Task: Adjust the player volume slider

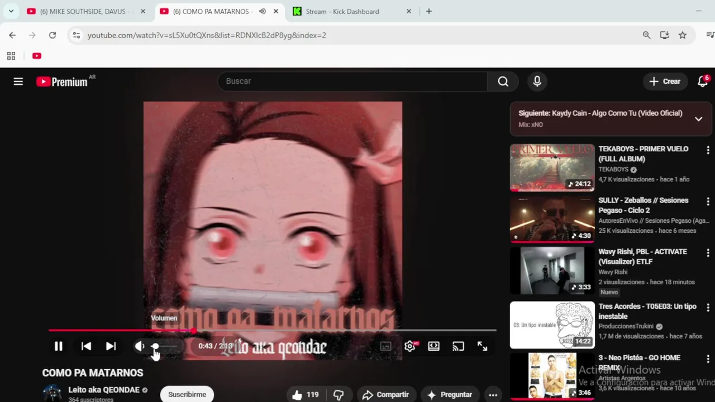Action: click(x=164, y=346)
